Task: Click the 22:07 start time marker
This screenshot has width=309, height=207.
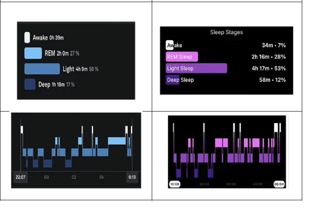Action: (20, 177)
